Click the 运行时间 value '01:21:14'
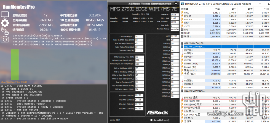Image resolution: width=270 pixels, height=123 pixels. click(46, 29)
